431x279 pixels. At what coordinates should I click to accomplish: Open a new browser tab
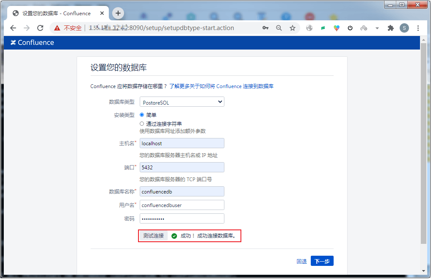pyautogui.click(x=118, y=13)
